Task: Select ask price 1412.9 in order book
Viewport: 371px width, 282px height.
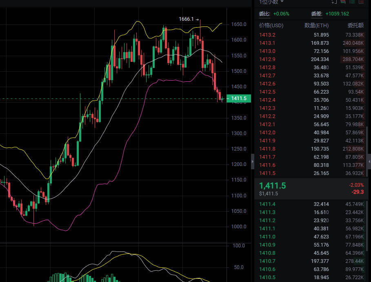Action: [267, 59]
